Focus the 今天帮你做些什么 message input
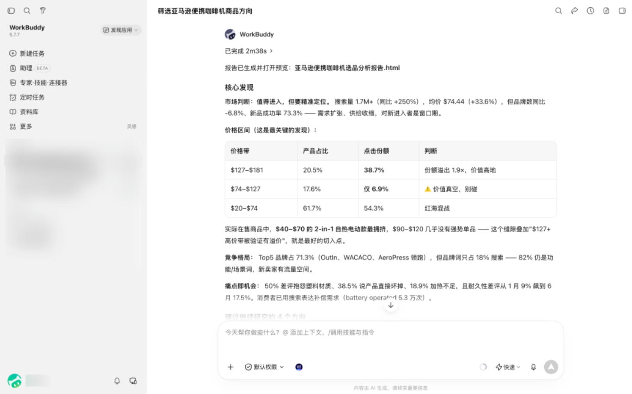Screen dimensions: 632x394 [390, 332]
